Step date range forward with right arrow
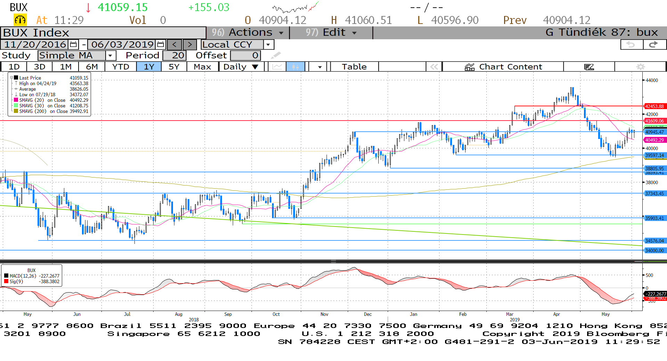 pos(189,44)
